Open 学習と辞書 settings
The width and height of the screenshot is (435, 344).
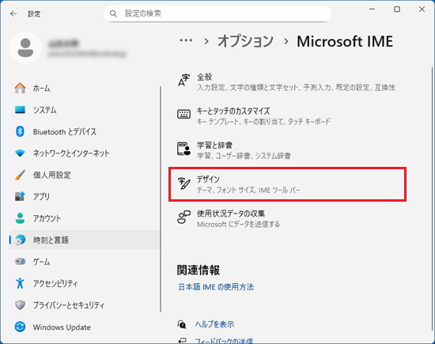click(287, 150)
